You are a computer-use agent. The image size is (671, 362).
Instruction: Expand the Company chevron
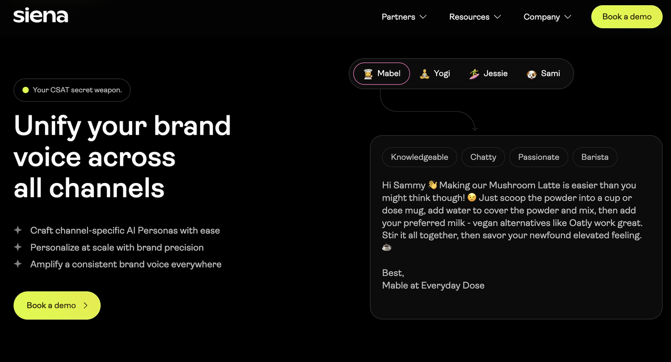568,17
